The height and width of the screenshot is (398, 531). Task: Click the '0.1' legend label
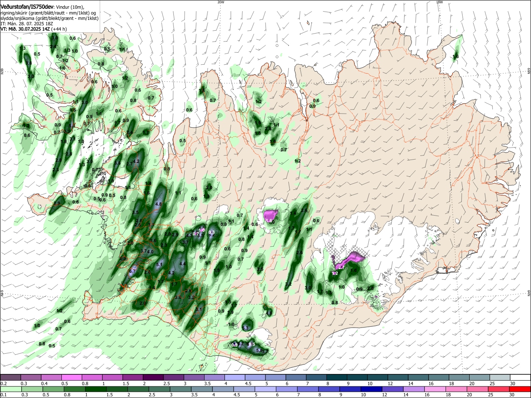pyautogui.click(x=4, y=395)
